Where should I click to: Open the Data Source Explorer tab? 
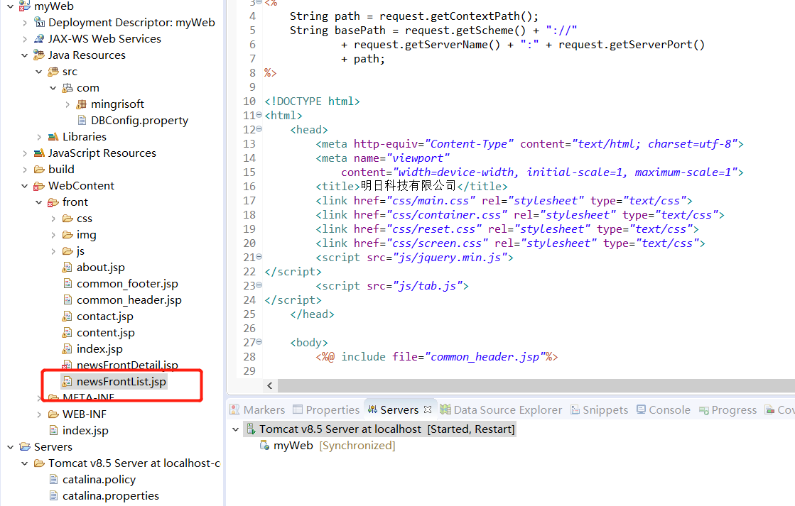(501, 409)
